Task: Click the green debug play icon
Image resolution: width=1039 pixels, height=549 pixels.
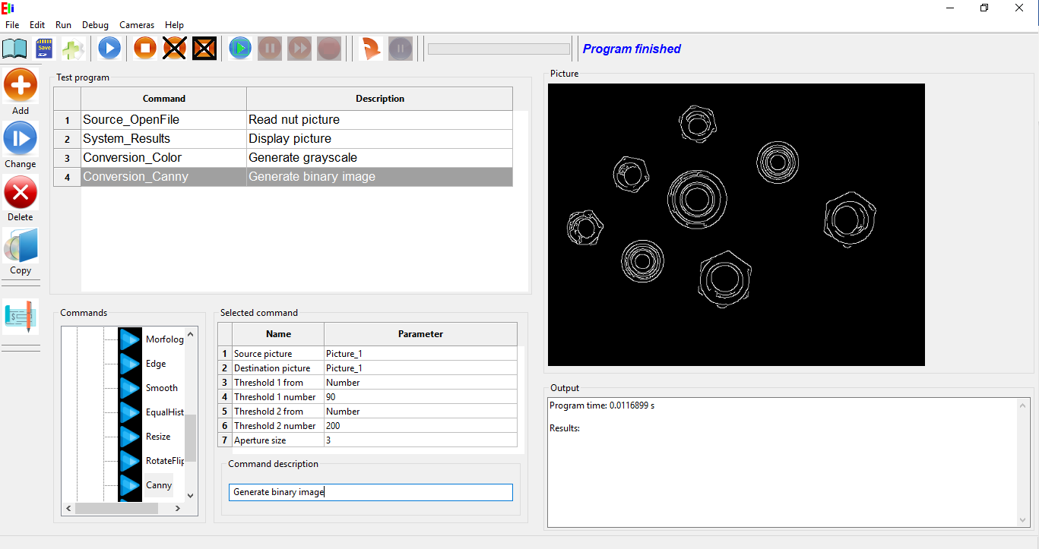Action: coord(240,49)
